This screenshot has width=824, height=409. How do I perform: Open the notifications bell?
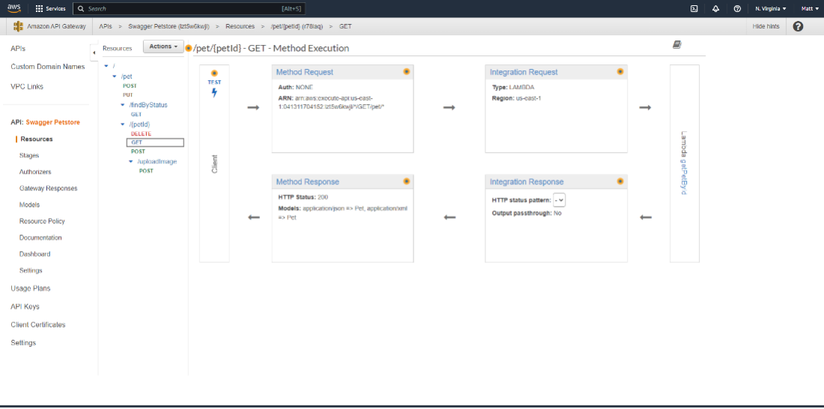point(715,8)
